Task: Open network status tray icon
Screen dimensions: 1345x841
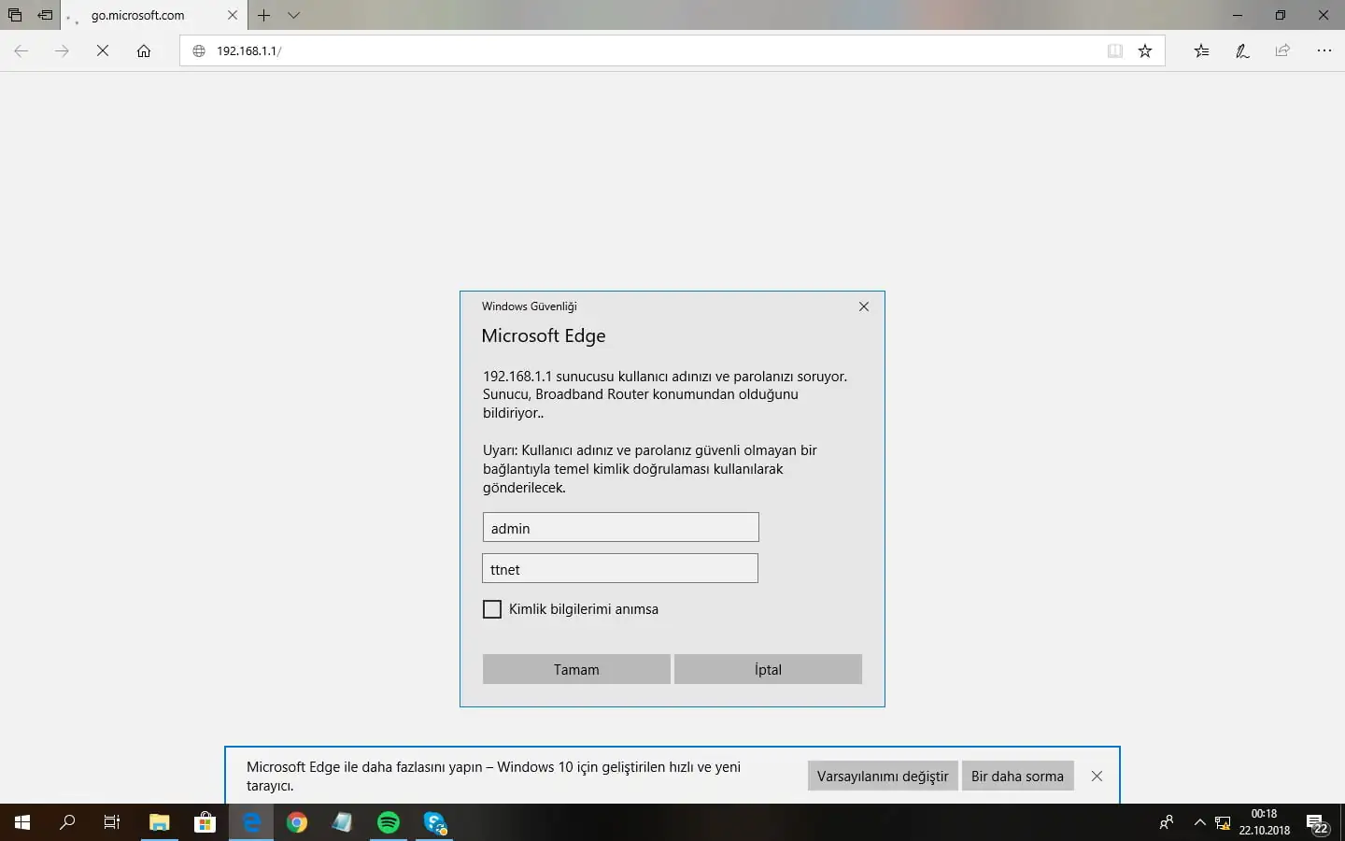Action: (1223, 822)
